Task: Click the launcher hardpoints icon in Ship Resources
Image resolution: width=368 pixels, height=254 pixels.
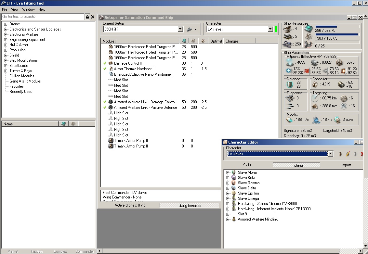Action: point(288,36)
